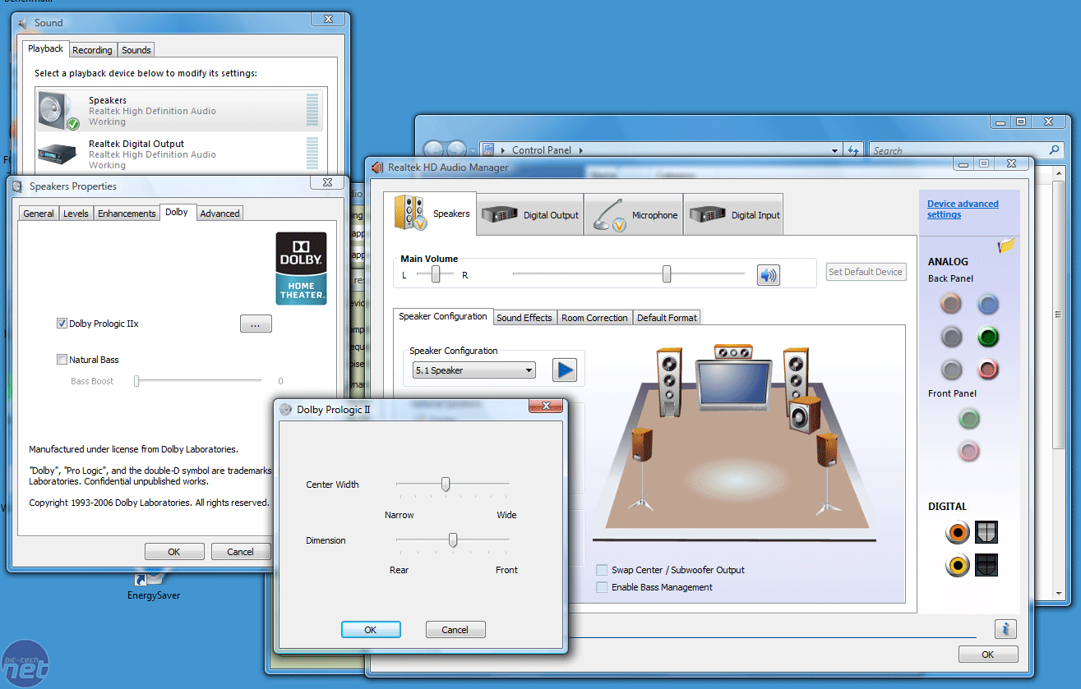Click the subwoofer in the room diagram

[x=804, y=415]
